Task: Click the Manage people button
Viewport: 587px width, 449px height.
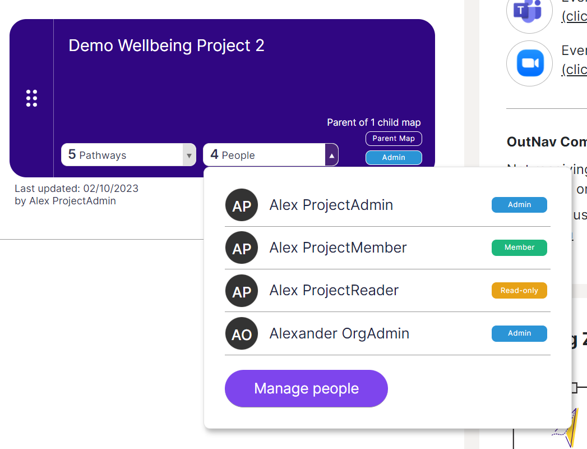Action: pyautogui.click(x=306, y=388)
